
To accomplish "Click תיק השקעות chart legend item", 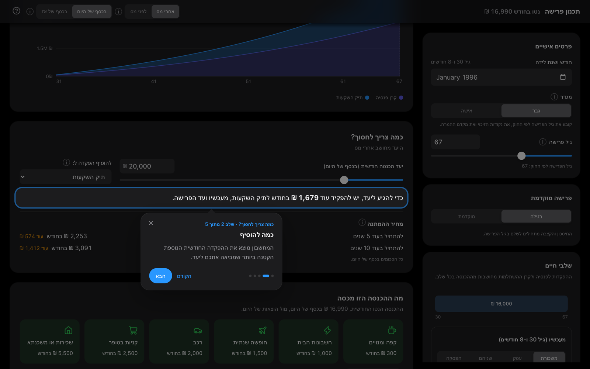I will click(x=353, y=98).
